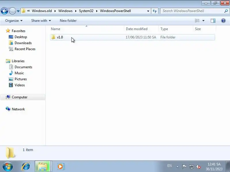Open Action Center flag icon
Viewport: 230px width, 172px height.
184,167
